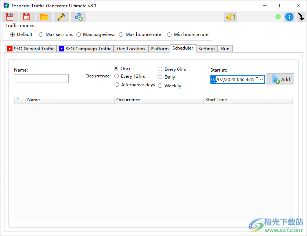Open notifications bell icon showing 1
307x236 pixels.
(231, 17)
